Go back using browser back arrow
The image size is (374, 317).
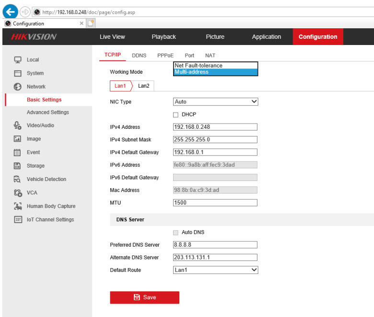point(10,11)
